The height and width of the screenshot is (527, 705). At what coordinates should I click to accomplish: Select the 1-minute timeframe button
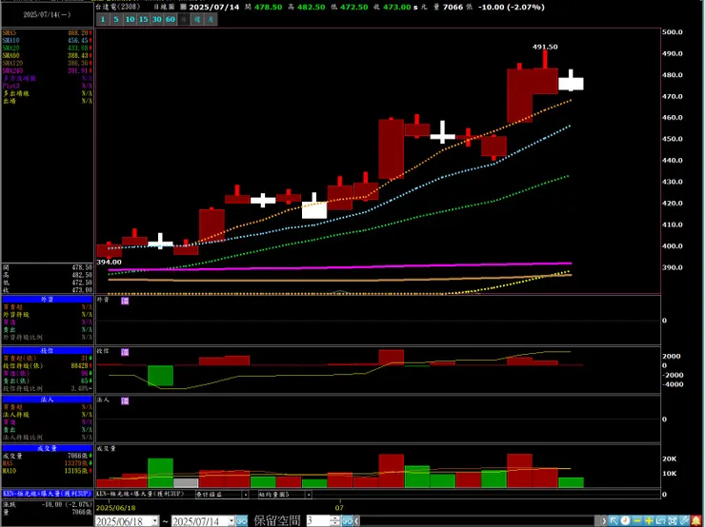click(x=103, y=19)
